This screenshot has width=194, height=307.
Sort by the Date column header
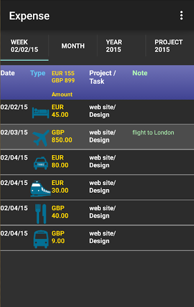point(8,73)
